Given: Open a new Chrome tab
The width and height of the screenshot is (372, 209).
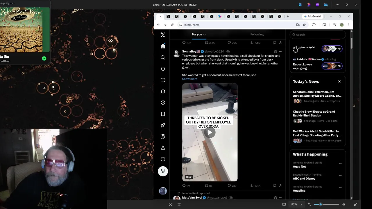Looking at the screenshot, I should click(287, 17).
